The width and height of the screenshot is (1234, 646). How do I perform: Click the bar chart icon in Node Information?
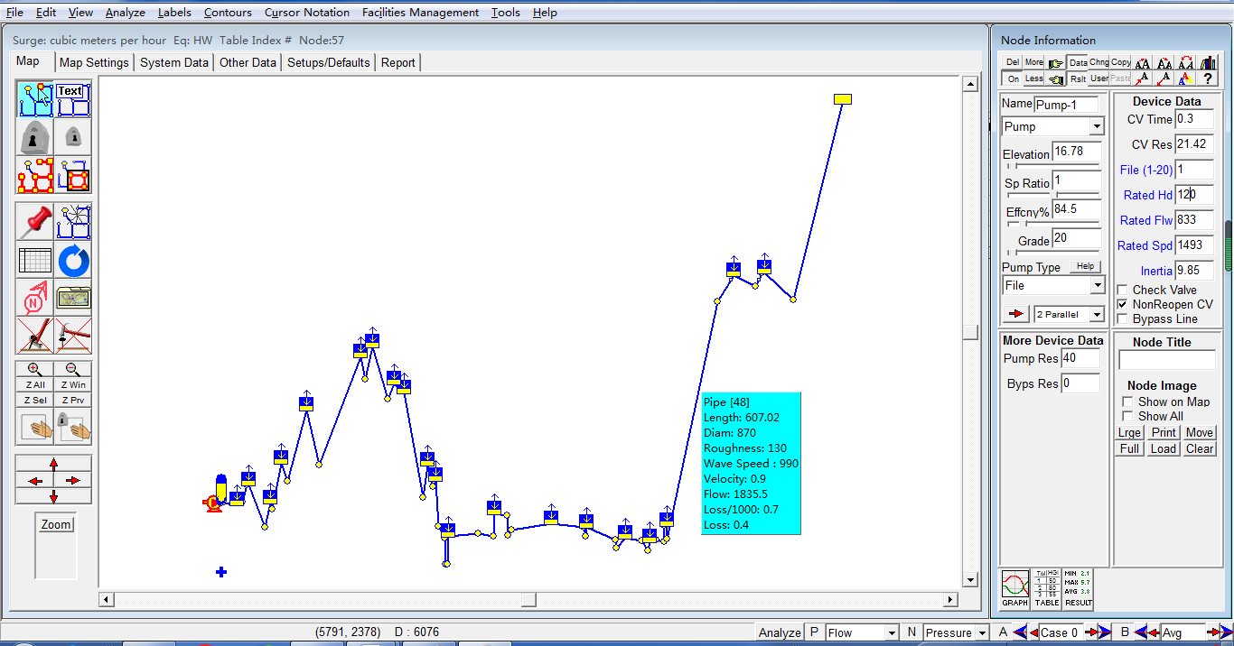pos(1208,62)
